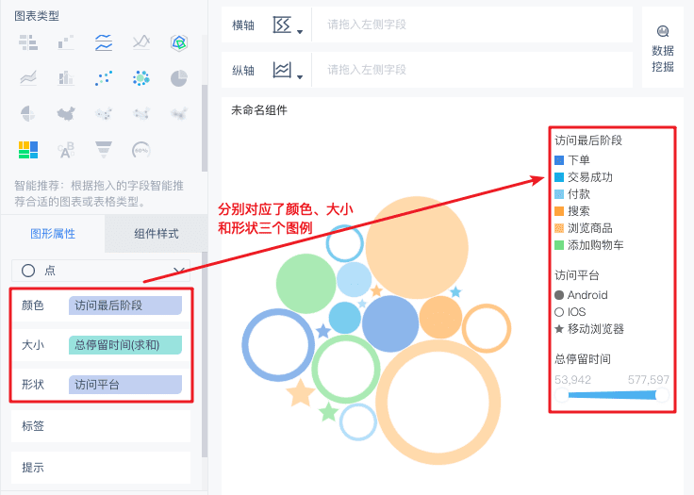Open the 横轴 axis dropdown arrow

300,31
